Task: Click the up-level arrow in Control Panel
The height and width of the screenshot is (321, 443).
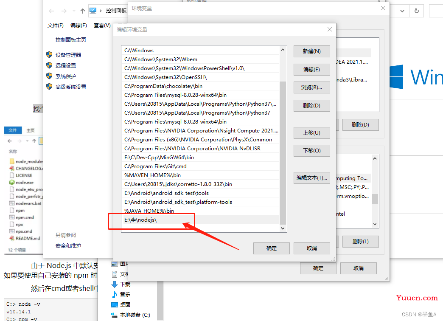Action: tap(82, 11)
